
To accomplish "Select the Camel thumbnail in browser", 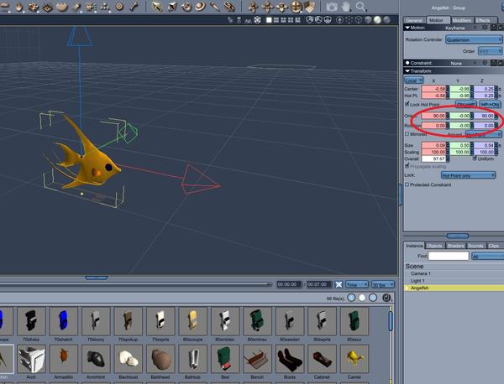I will 354,359.
